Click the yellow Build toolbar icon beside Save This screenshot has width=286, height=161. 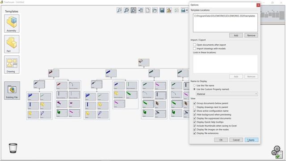(x=169, y=10)
